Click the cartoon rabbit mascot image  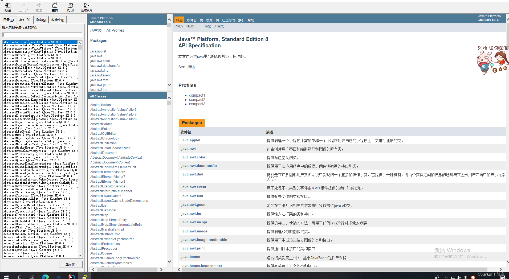(x=484, y=63)
